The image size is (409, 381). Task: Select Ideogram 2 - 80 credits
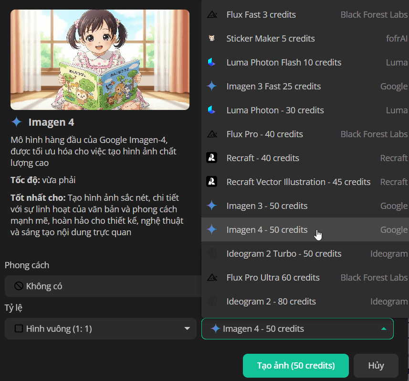305,301
